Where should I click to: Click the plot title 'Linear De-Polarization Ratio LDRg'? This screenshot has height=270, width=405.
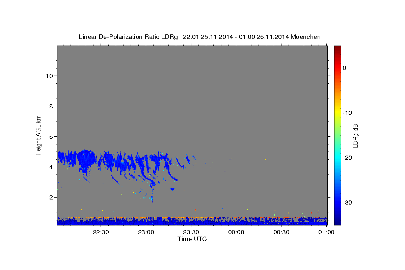[x=128, y=37]
